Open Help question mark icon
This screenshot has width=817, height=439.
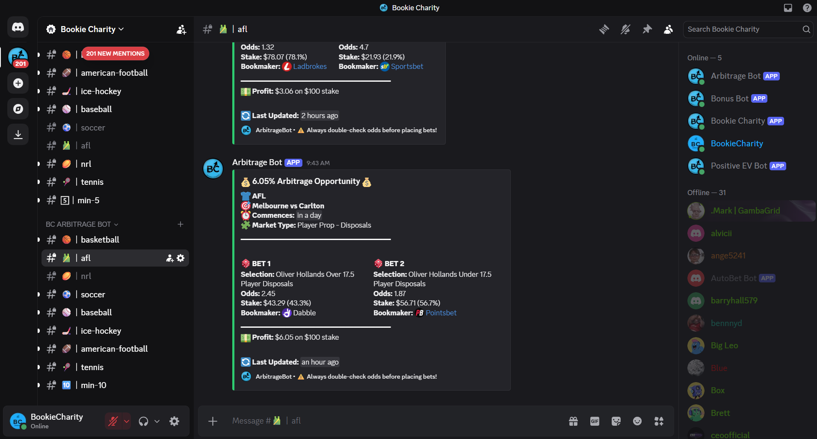coord(807,8)
